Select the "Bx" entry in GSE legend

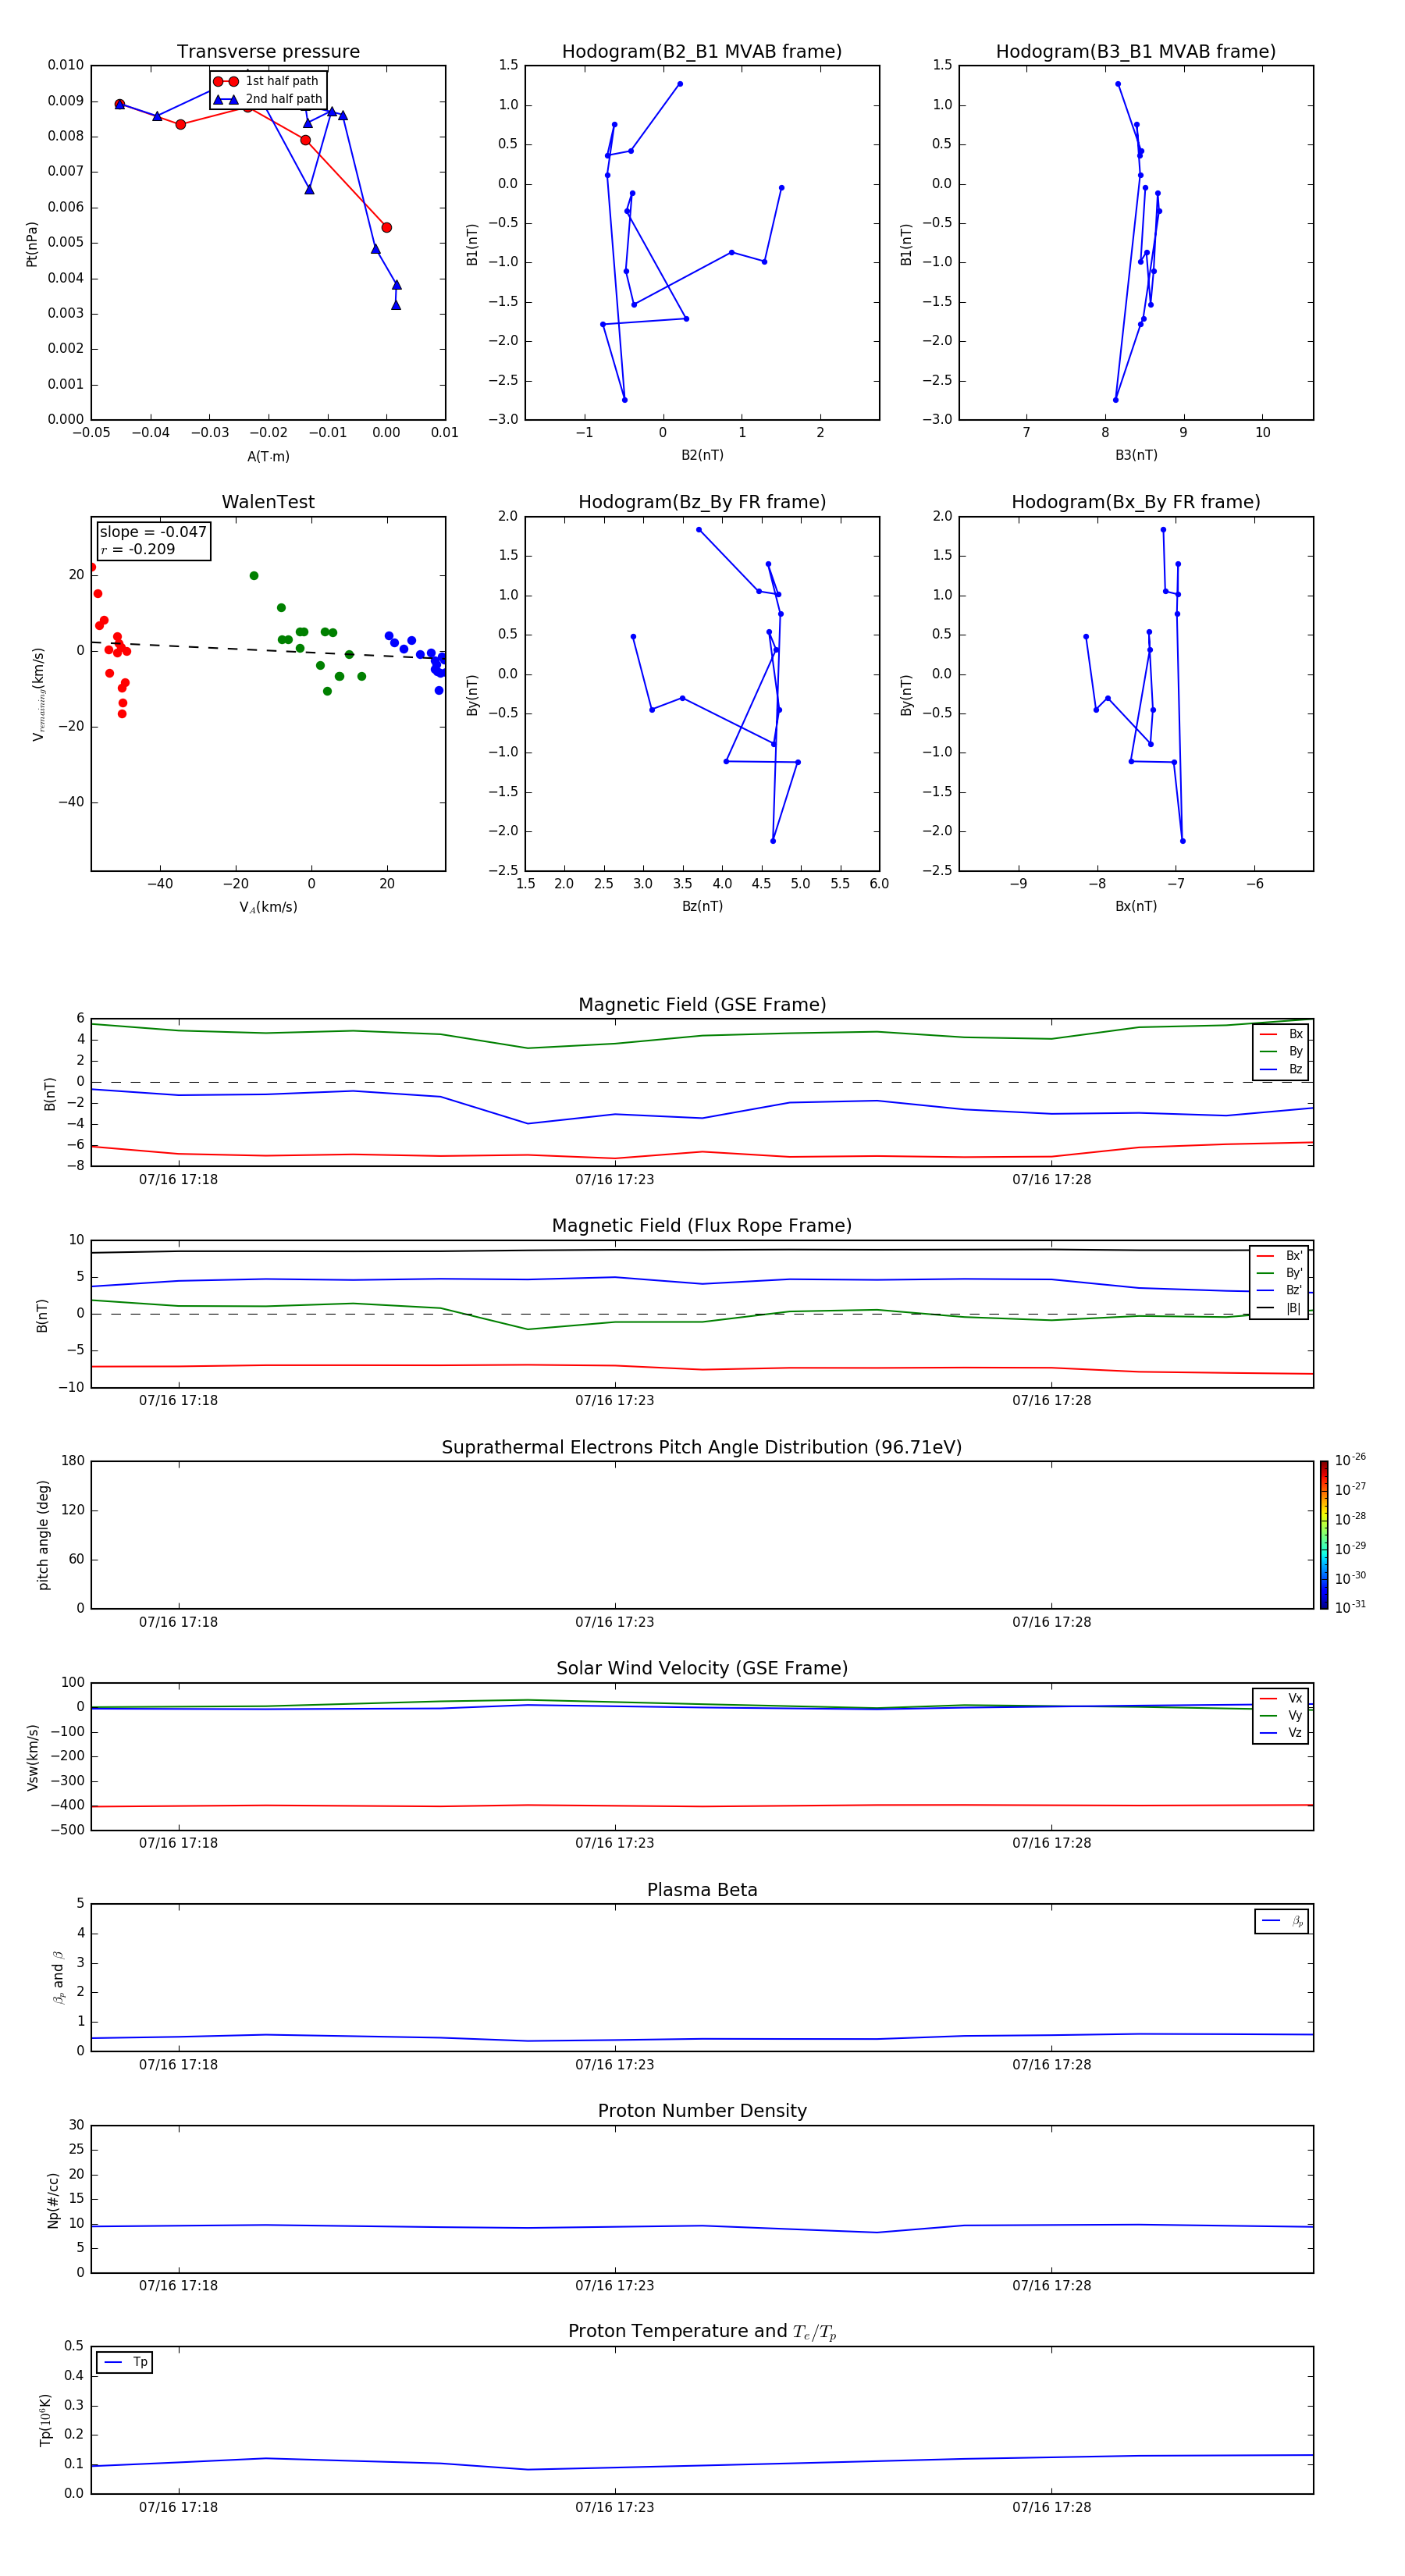(x=1281, y=1034)
